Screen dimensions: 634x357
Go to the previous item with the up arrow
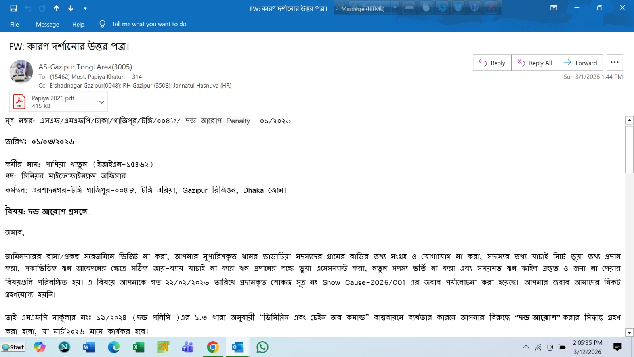pyautogui.click(x=56, y=8)
